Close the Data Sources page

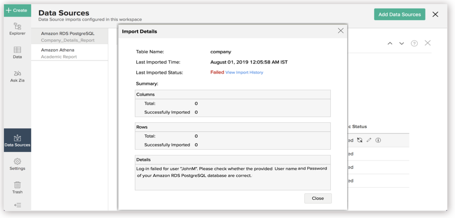click(x=435, y=14)
